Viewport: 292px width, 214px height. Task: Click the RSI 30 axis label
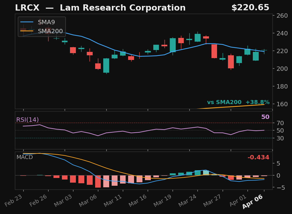click(280, 138)
